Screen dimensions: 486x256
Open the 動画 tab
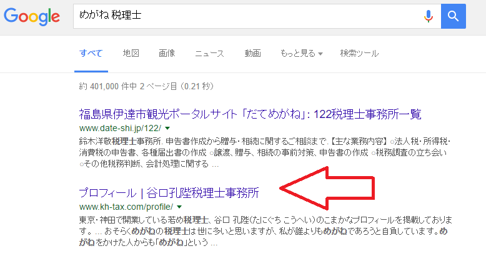(252, 53)
